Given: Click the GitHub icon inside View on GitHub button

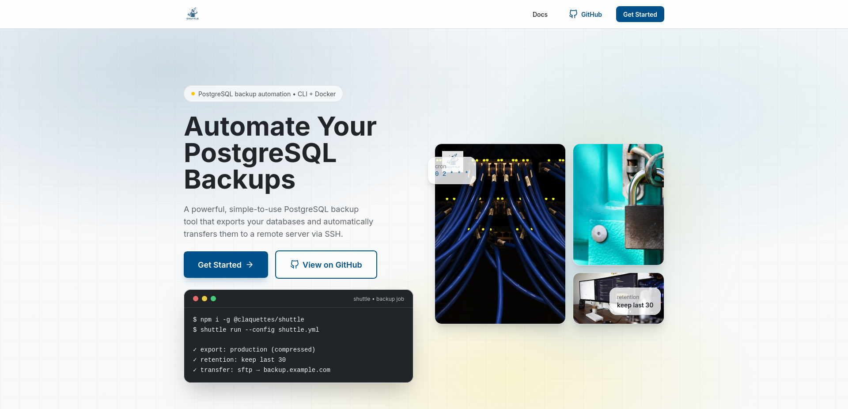Looking at the screenshot, I should 294,265.
